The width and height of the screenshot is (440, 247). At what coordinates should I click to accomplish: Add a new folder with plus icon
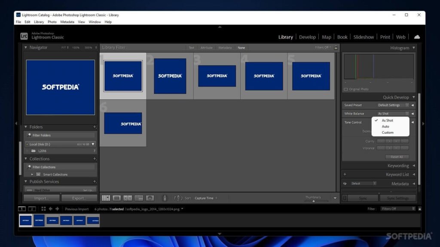point(95,127)
